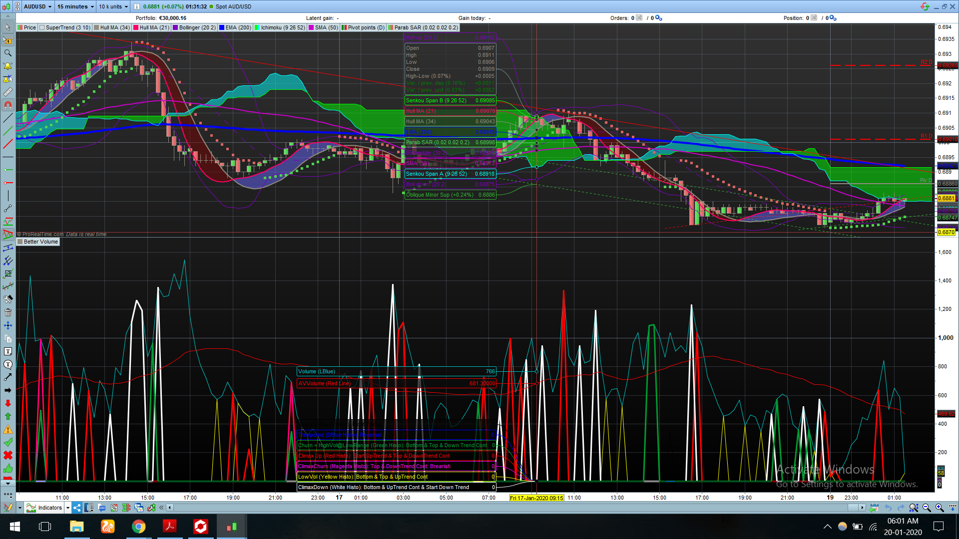Select the alert bell tool in left toolbar
The image size is (959, 539).
tap(7, 66)
